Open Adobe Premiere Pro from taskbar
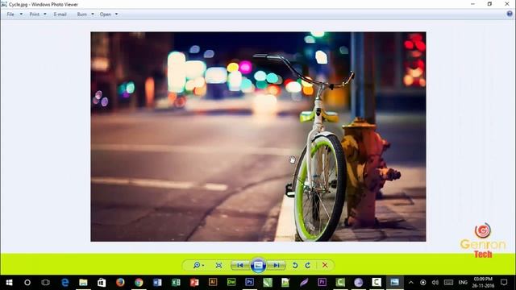The image size is (516, 290). click(322, 282)
